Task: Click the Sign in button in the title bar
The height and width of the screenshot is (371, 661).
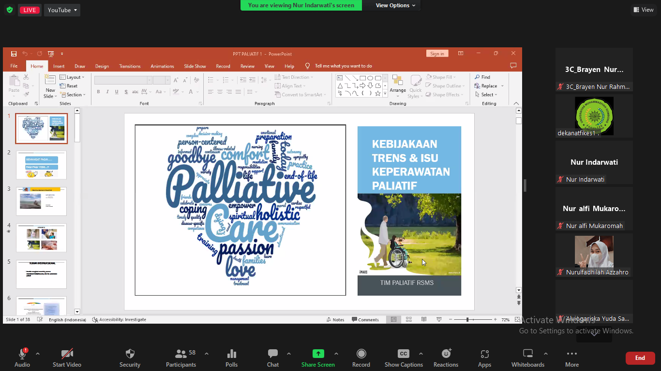Action: pos(437,53)
